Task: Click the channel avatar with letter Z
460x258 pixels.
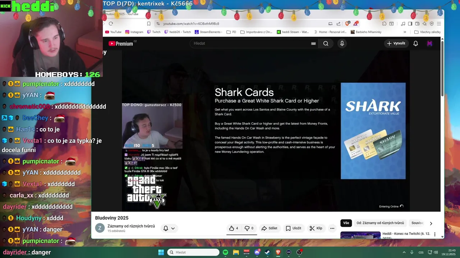Action: [x=100, y=228]
